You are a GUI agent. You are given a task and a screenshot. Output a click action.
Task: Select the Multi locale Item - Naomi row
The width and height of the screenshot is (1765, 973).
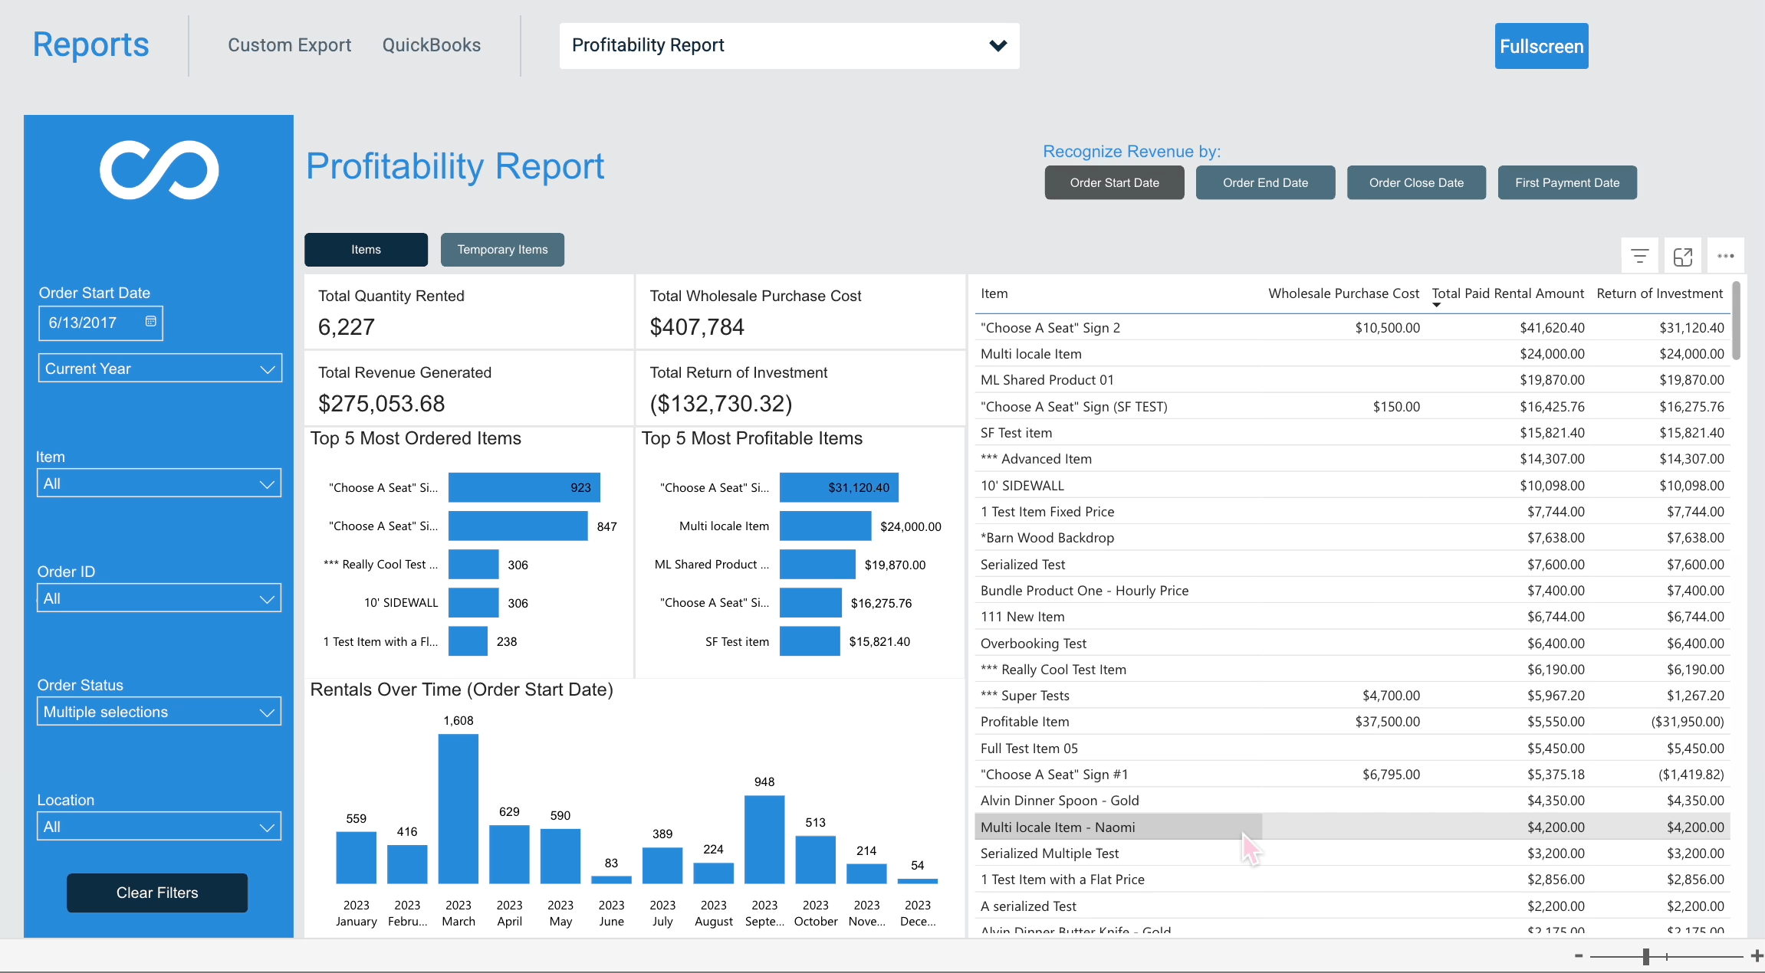point(1353,827)
